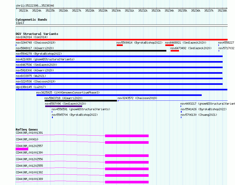Select the 11p13 band label
The width and height of the screenshot is (235, 185).
tap(20, 23)
